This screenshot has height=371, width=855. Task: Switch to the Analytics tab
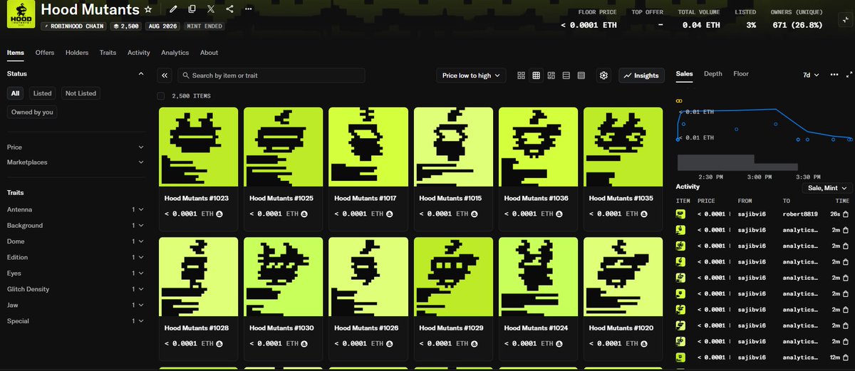point(175,53)
